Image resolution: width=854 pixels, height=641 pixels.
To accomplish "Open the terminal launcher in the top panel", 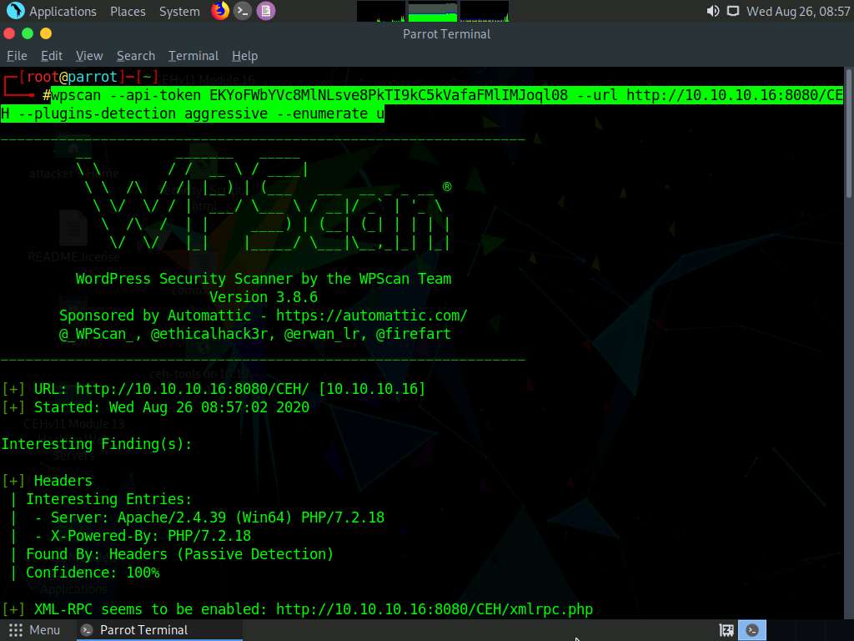I will tap(242, 11).
